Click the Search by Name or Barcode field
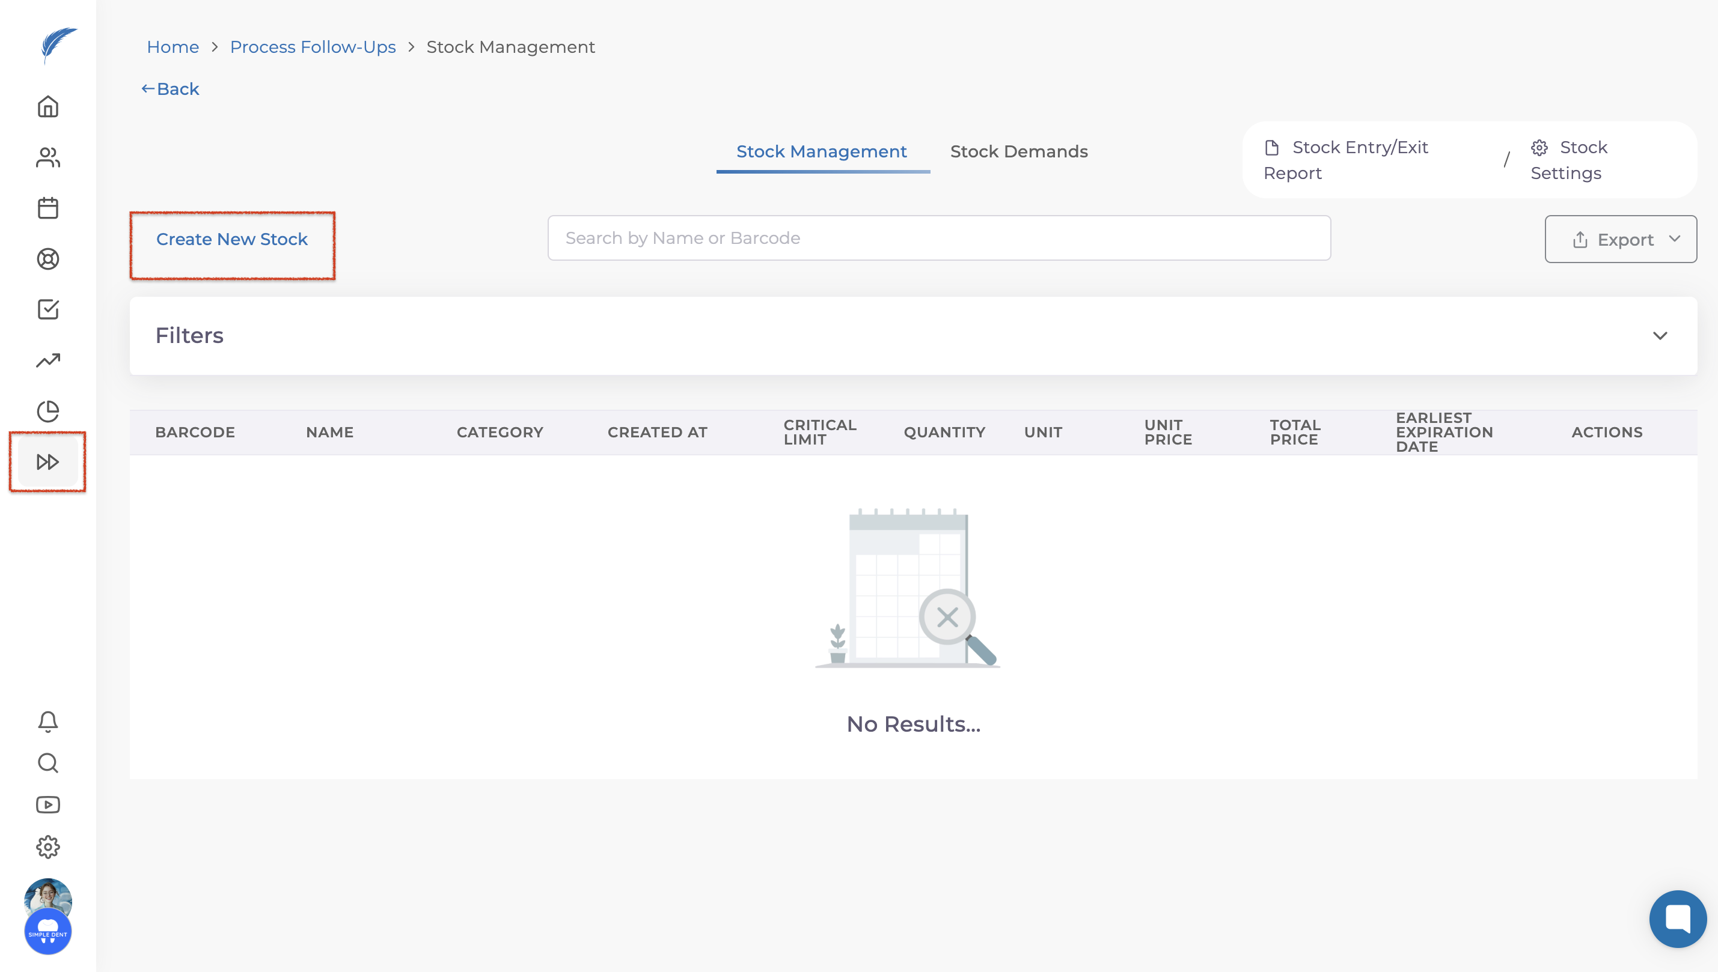Image resolution: width=1718 pixels, height=972 pixels. pyautogui.click(x=938, y=238)
